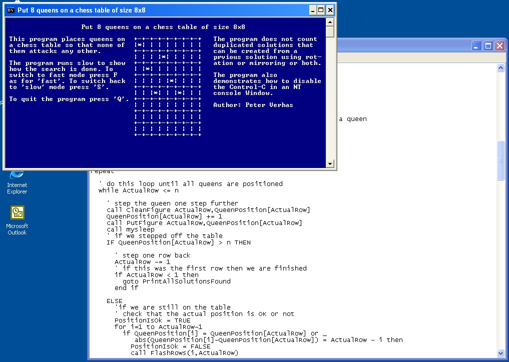Minimize the 8 queens console window

(313, 10)
